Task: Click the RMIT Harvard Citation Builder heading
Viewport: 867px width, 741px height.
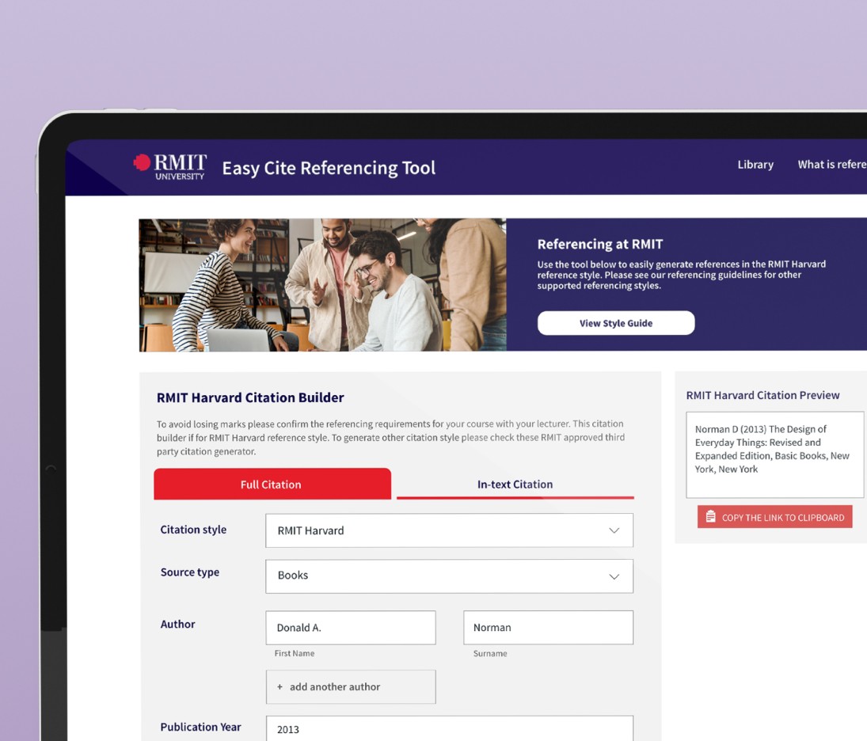Action: click(250, 397)
